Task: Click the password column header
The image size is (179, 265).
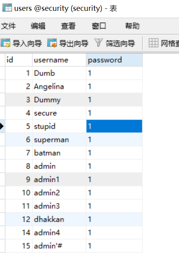Action: pyautogui.click(x=114, y=60)
